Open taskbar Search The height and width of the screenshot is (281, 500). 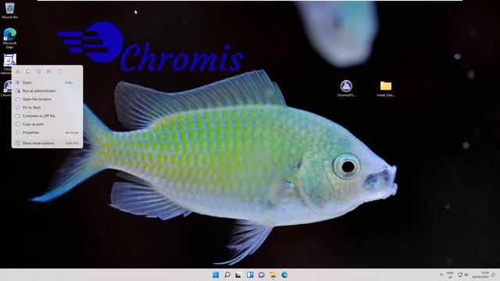(227, 275)
